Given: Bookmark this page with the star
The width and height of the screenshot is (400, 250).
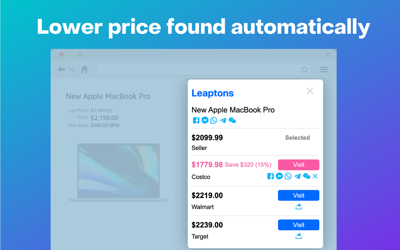Looking at the screenshot, I should tap(304, 69).
